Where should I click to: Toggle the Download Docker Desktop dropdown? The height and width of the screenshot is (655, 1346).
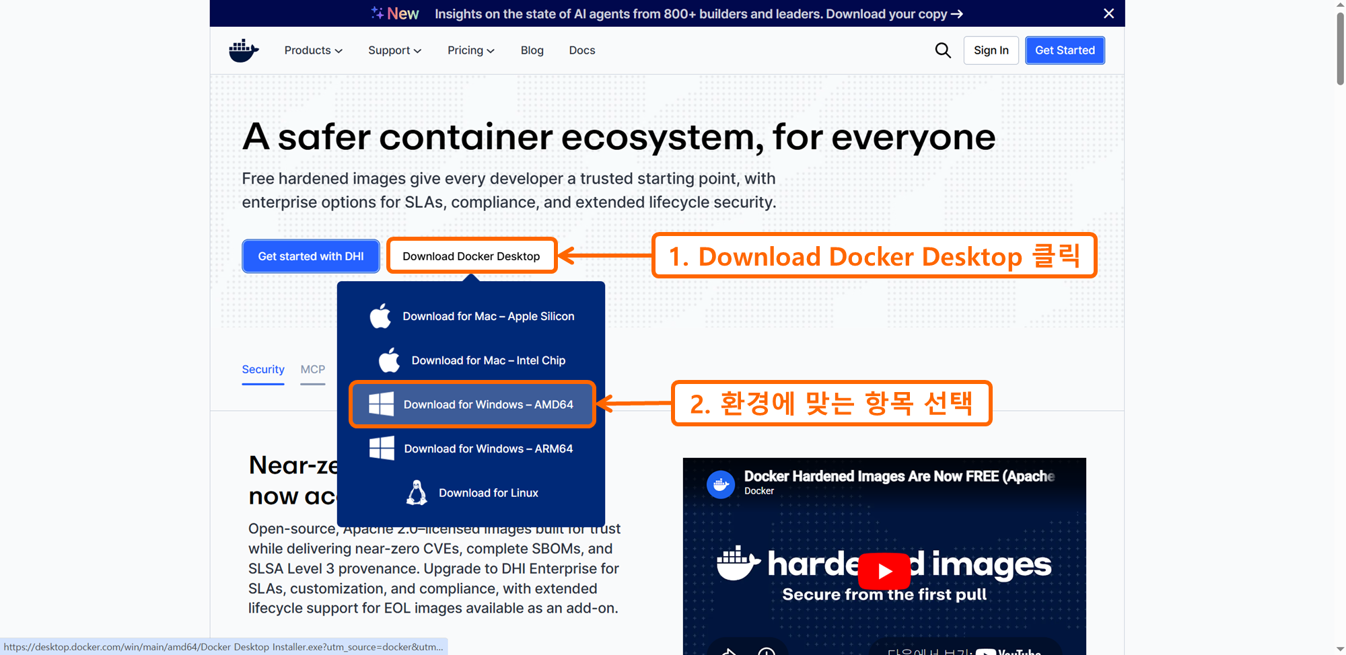tap(472, 256)
